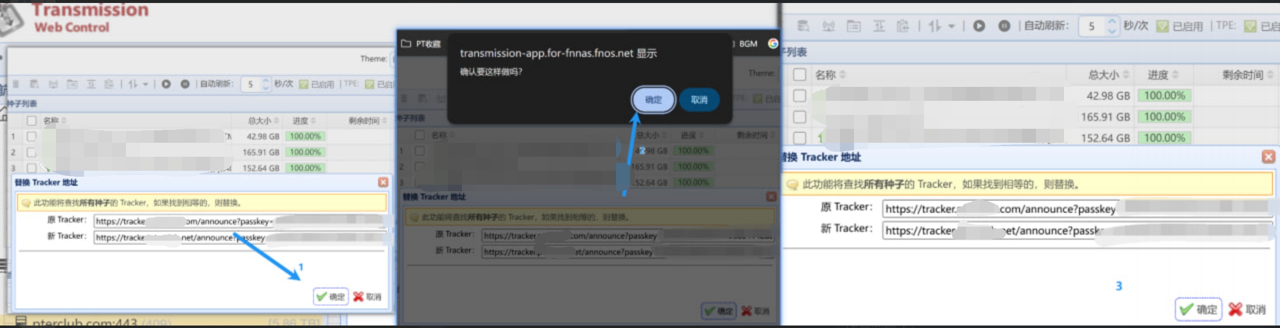The width and height of the screenshot is (1280, 328).
Task: Click the 名称 column sort arrows in right screenshot
Action: [x=842, y=75]
